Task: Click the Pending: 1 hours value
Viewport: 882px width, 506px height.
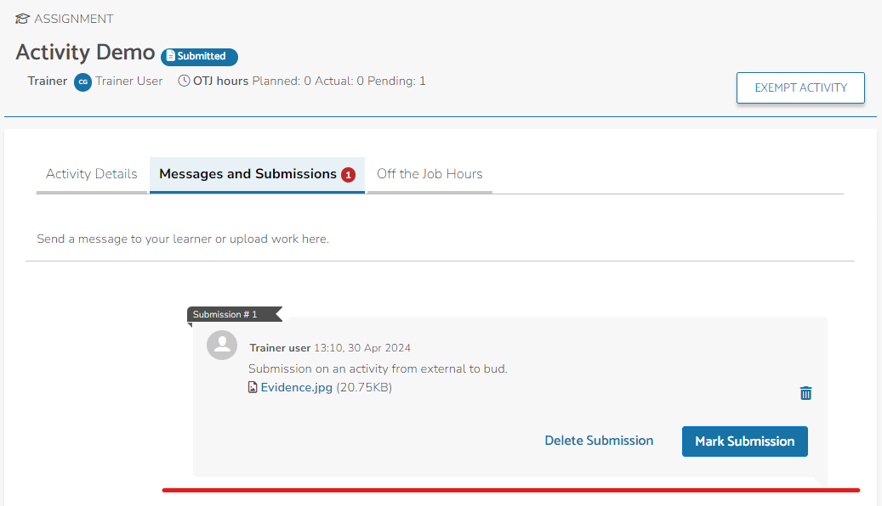Action: click(396, 81)
